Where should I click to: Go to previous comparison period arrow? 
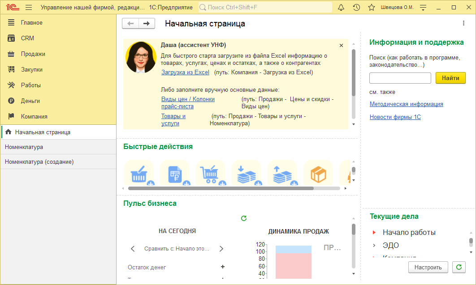133,249
